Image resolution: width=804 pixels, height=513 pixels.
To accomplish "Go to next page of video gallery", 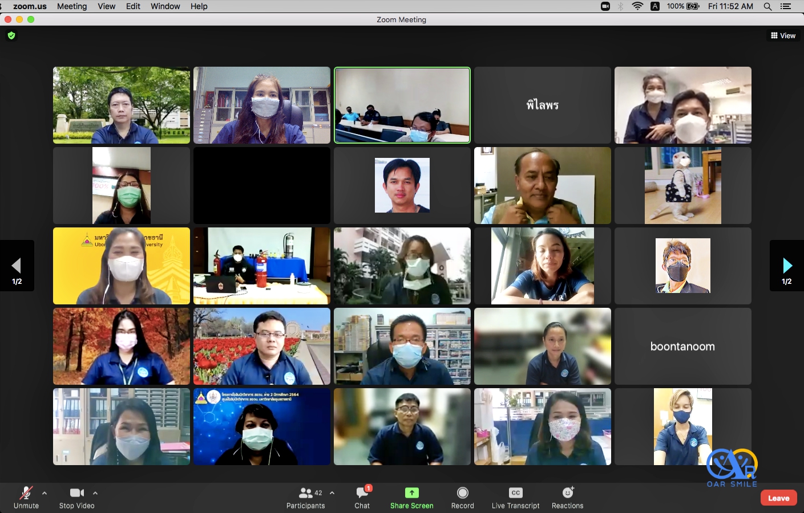I will pos(787,266).
